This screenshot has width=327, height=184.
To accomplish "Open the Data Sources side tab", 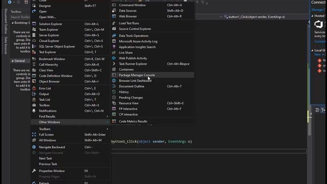I will (6, 45).
